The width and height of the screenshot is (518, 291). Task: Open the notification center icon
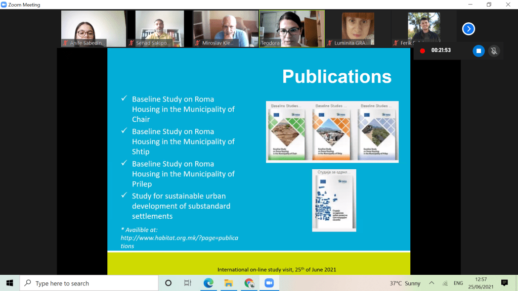(504, 283)
